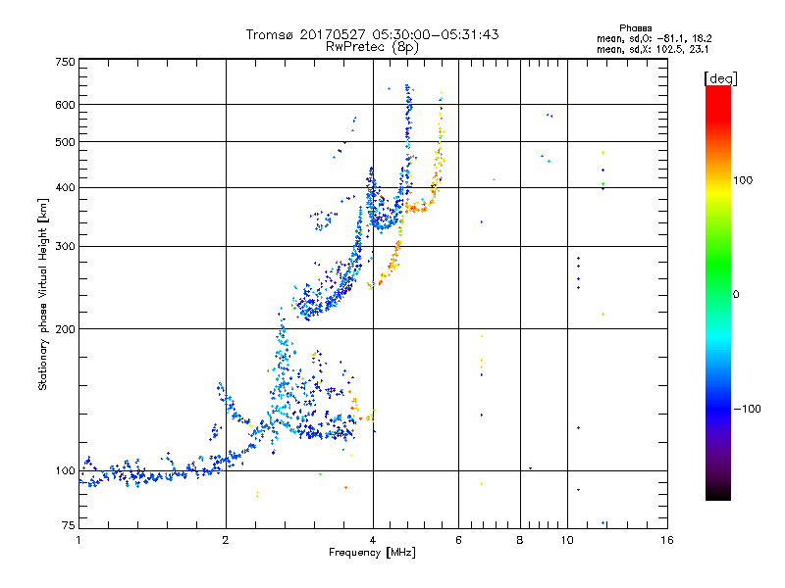Click the 'Stationary phase Virtual Height [km]' axis label
The image size is (785, 588).
[x=43, y=294]
